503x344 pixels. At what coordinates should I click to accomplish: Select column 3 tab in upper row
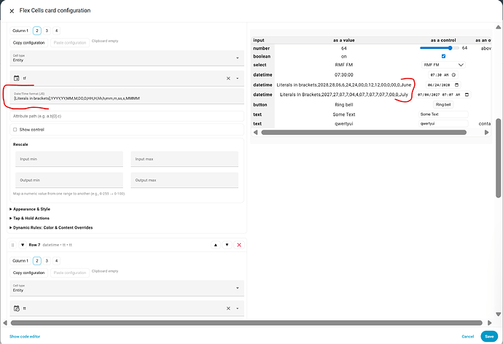point(47,31)
